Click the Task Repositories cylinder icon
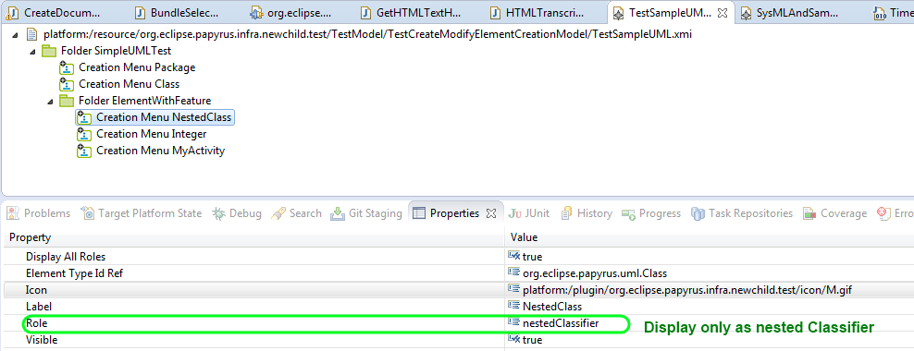The height and width of the screenshot is (351, 914). pyautogui.click(x=698, y=213)
